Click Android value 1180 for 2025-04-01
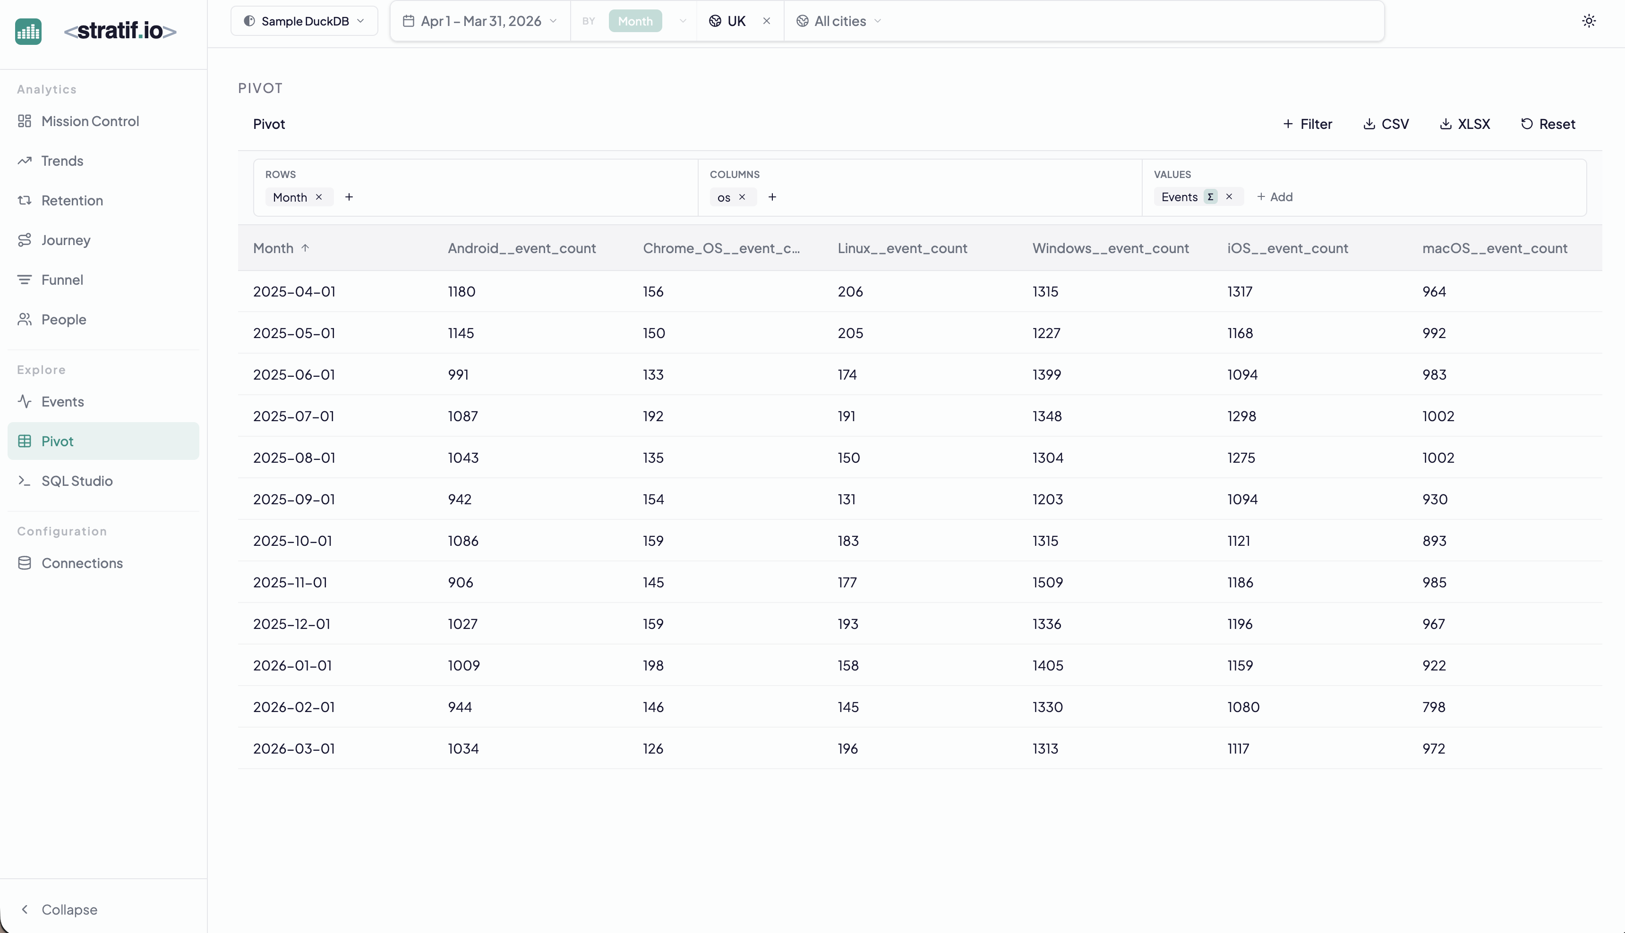The width and height of the screenshot is (1625, 933). pos(462,292)
